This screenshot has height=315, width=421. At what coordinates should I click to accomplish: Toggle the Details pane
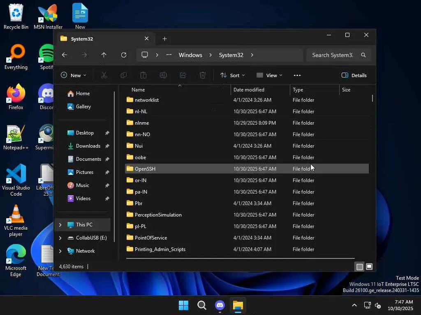[354, 75]
